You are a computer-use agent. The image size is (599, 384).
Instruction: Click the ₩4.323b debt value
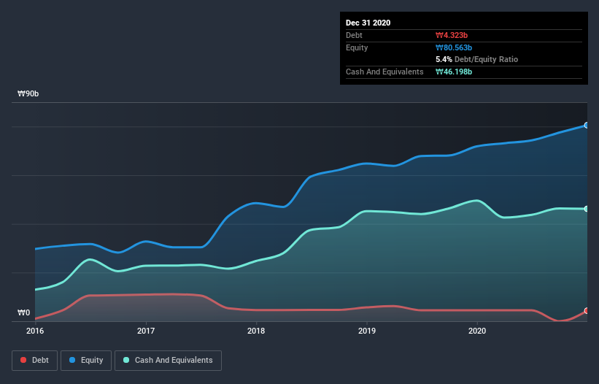pos(452,35)
